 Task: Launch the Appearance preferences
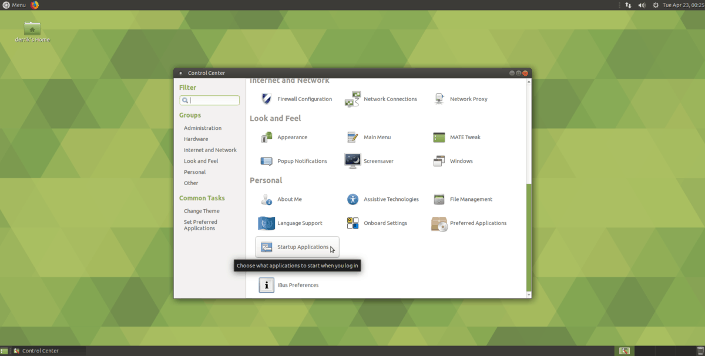pyautogui.click(x=284, y=137)
